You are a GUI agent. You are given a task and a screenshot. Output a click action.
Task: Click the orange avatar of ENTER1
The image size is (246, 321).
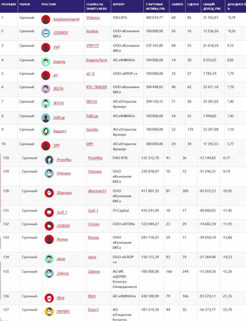[x=49, y=311]
